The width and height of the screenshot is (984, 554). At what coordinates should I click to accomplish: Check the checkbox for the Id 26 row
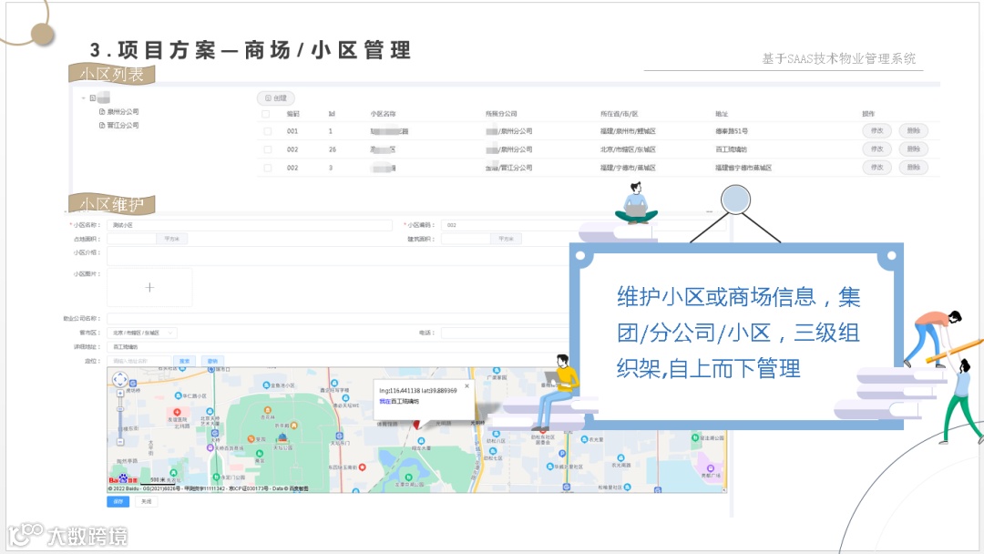pyautogui.click(x=267, y=149)
